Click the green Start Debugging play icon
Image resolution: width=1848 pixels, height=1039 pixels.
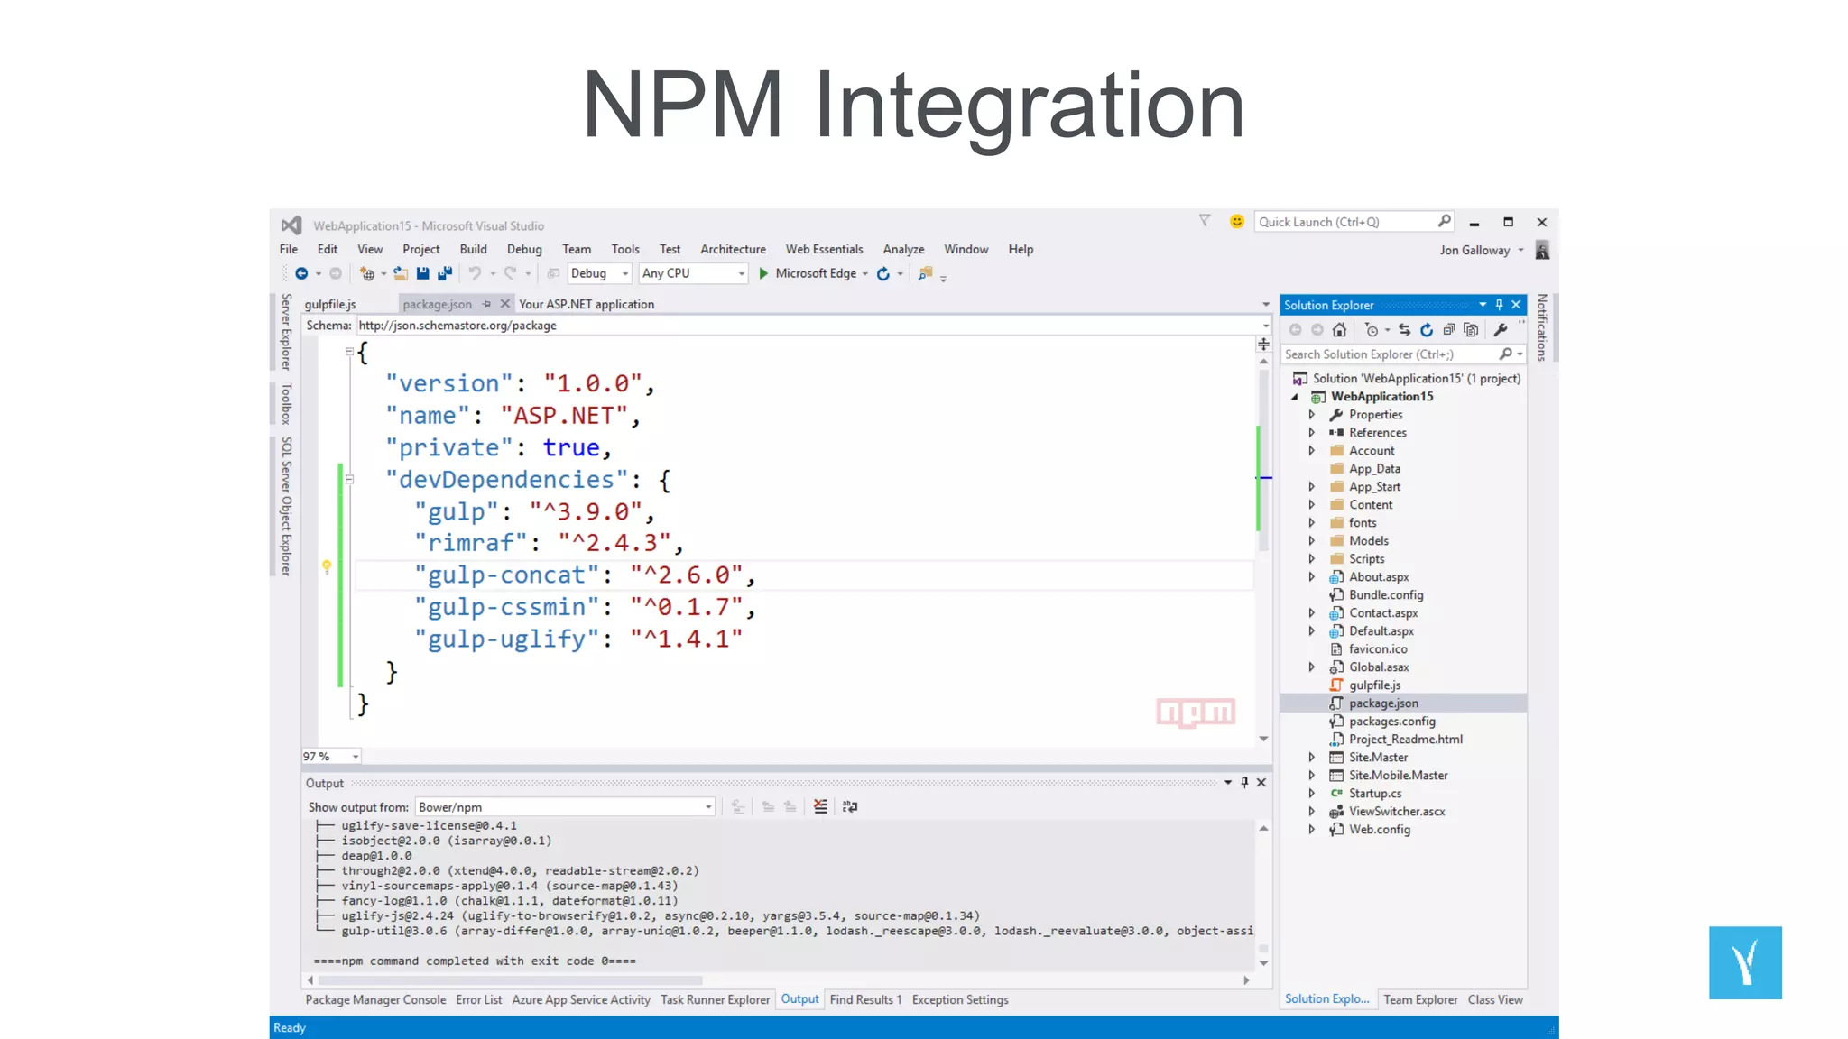pyautogui.click(x=763, y=273)
